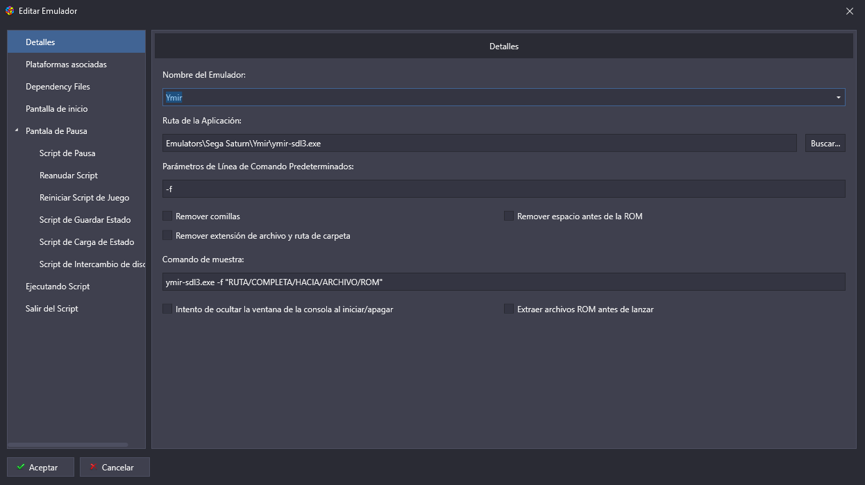Screen dimensions: 865x485
Task: Open Nombre del Emulador dropdown arrow
Action: pyautogui.click(x=839, y=98)
